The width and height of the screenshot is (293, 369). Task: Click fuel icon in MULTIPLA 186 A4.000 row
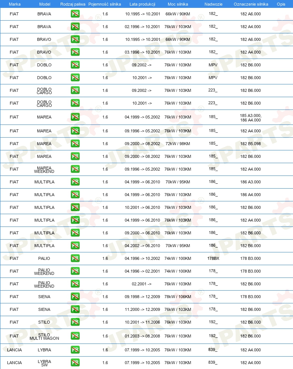(75, 195)
